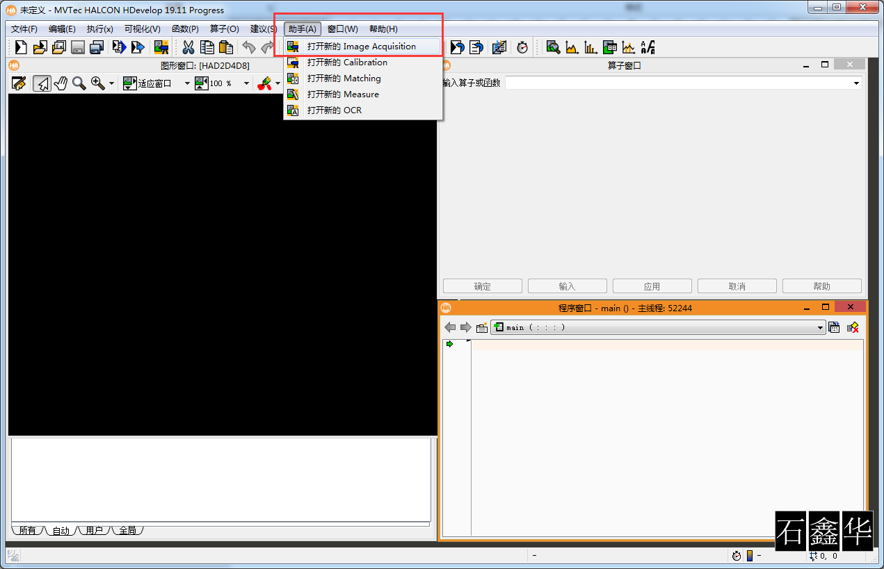This screenshot has height=569, width=884.
Task: Click the procedure interface edit icon in program window
Action: click(834, 327)
